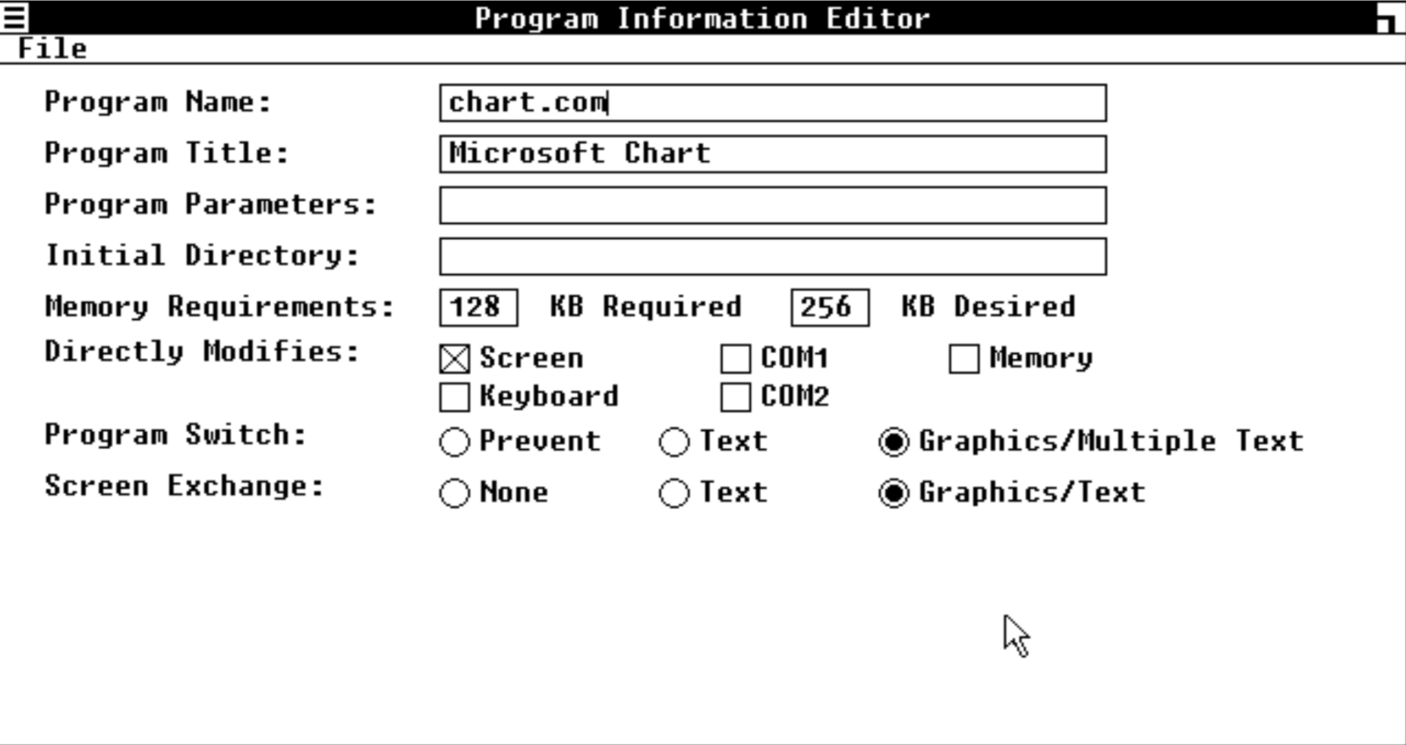Tick the Memory checkbox

coord(964,359)
